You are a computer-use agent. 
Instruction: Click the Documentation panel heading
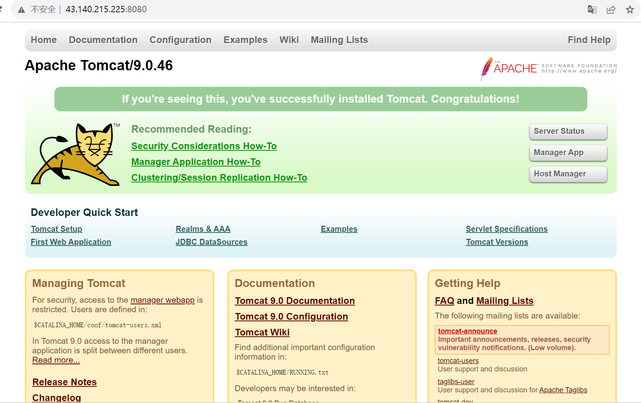tap(275, 283)
